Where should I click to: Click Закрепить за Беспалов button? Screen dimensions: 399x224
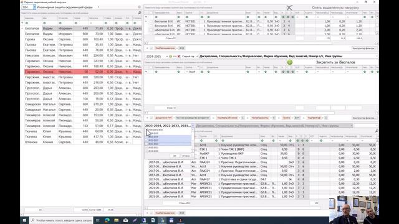[335, 62]
